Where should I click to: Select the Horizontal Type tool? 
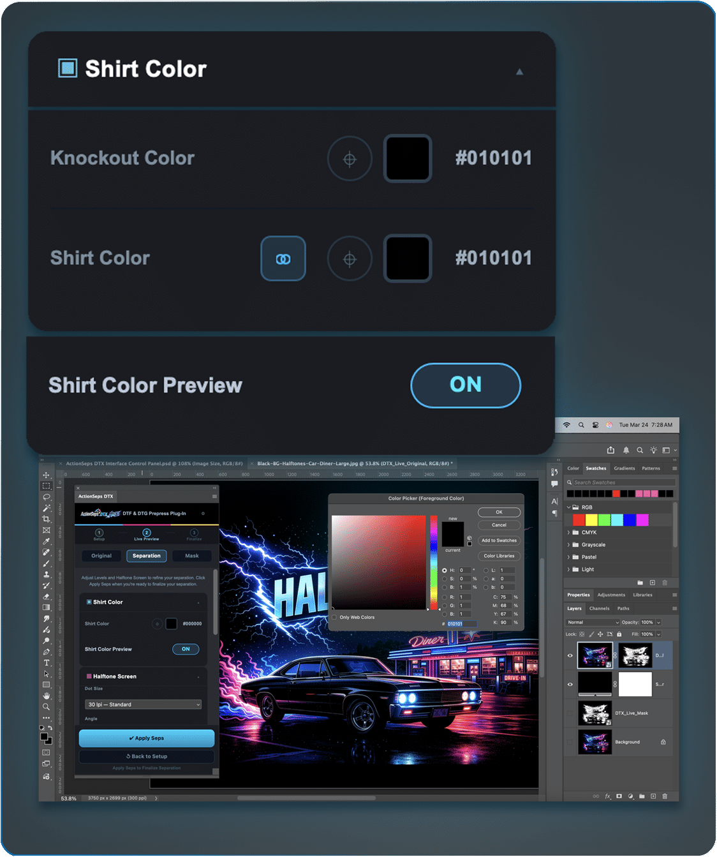46,662
